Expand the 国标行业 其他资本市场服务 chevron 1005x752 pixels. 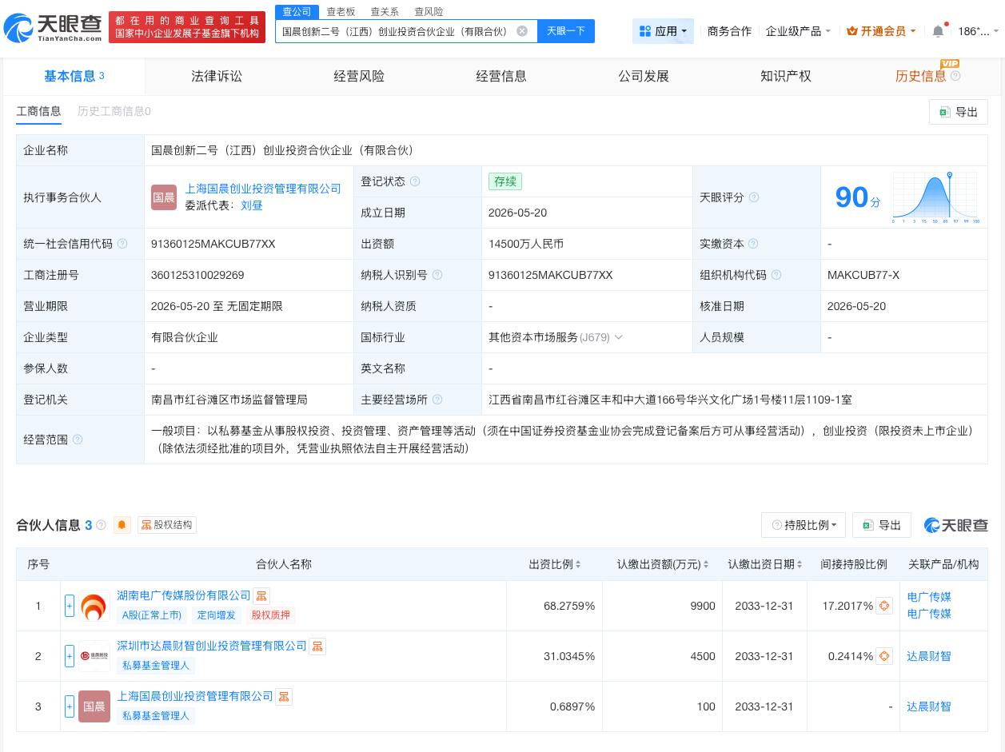coord(618,337)
